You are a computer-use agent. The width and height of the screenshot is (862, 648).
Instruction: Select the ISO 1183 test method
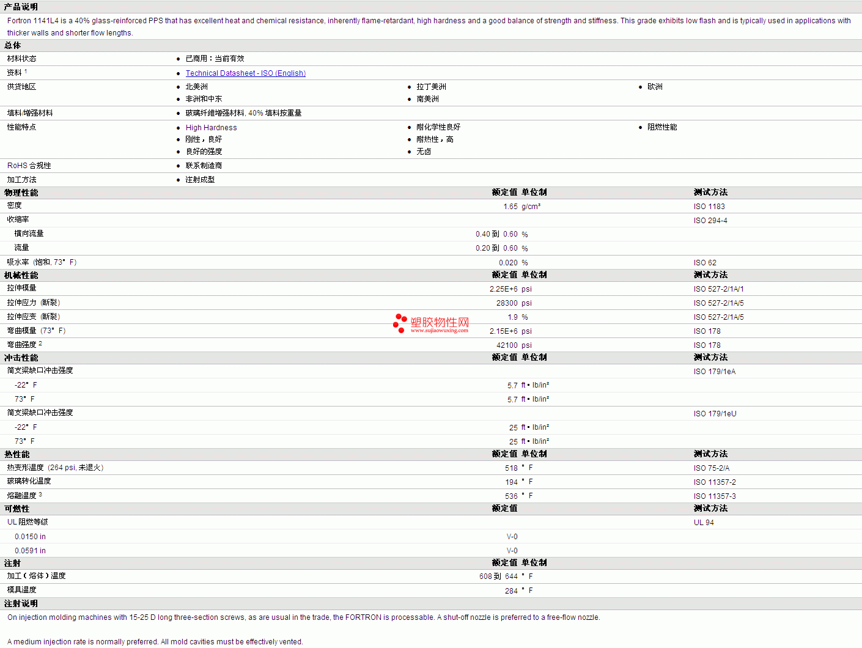(709, 207)
